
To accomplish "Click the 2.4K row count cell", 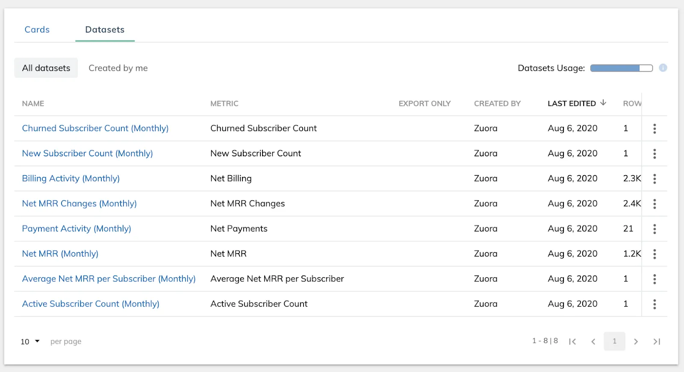I will (632, 204).
